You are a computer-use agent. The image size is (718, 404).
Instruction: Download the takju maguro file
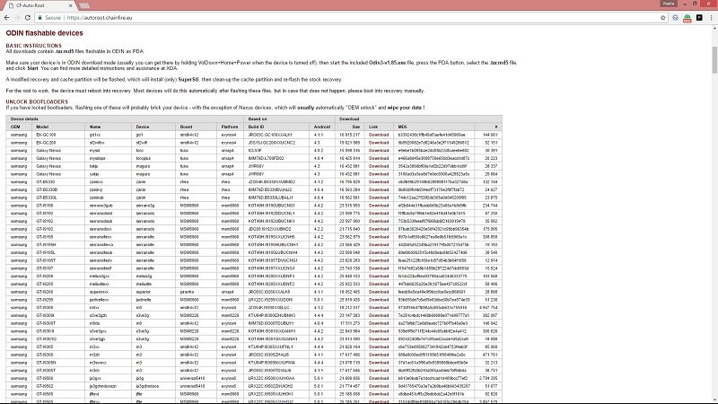coord(379,166)
